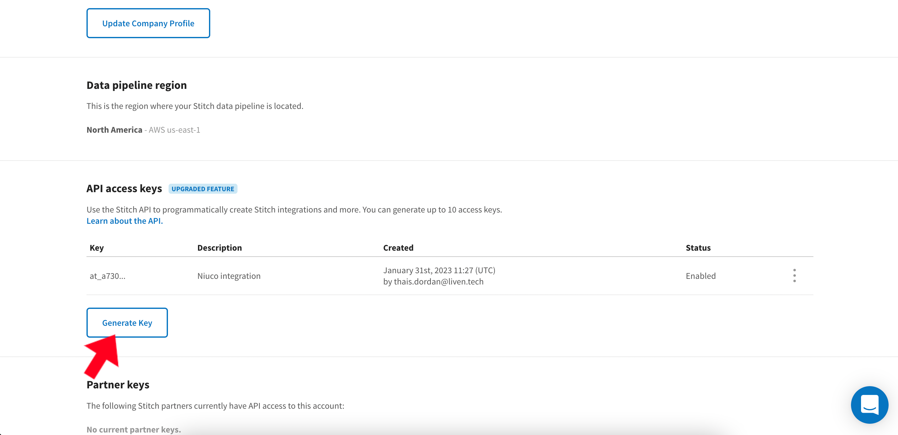Click the Description column header
Viewport: 898px width, 435px height.
[x=219, y=248]
